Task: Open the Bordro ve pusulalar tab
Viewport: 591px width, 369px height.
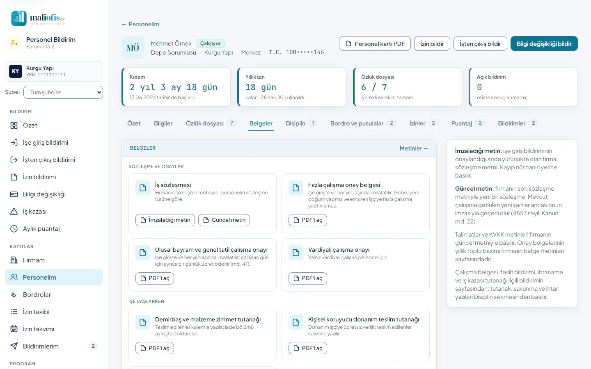Action: coord(363,123)
